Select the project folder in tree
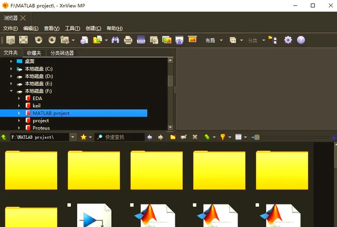Image resolution: width=337 pixels, height=227 pixels. pos(40,121)
